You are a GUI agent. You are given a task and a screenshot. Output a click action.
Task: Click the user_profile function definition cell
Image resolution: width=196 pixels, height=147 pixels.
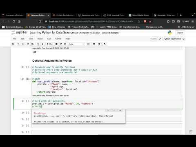107,85
